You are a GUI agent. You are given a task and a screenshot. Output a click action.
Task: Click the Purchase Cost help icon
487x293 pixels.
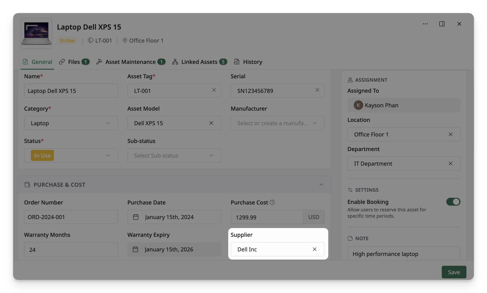pyautogui.click(x=272, y=202)
